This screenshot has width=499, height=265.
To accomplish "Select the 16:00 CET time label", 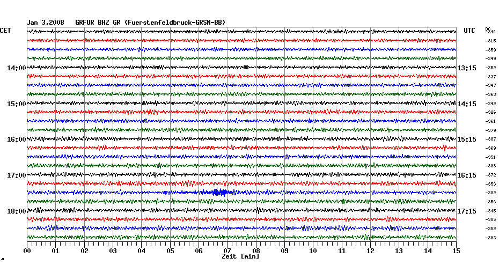I will coord(17,139).
